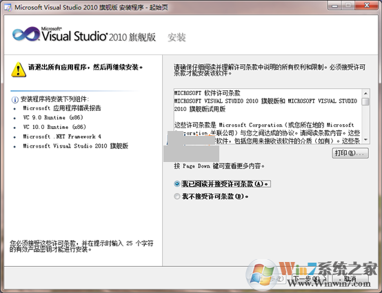Click the Windows orb watermark logo
Viewport: 382px width, 293px height.
(x=262, y=275)
